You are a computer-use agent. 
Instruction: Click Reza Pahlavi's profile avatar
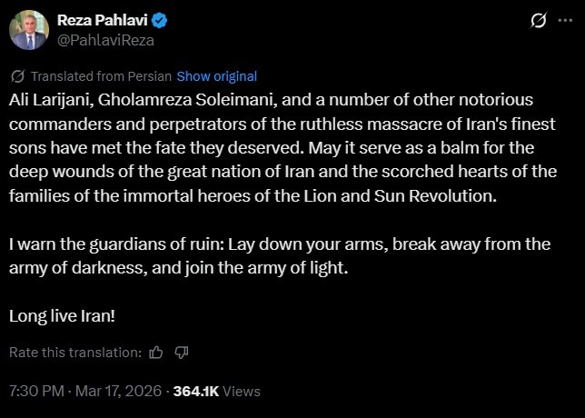click(x=28, y=29)
